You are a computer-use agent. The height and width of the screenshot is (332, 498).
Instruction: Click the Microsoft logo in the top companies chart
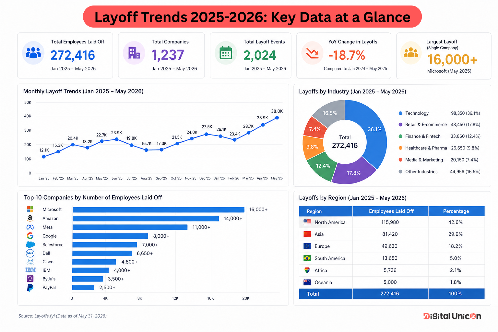[x=30, y=209]
